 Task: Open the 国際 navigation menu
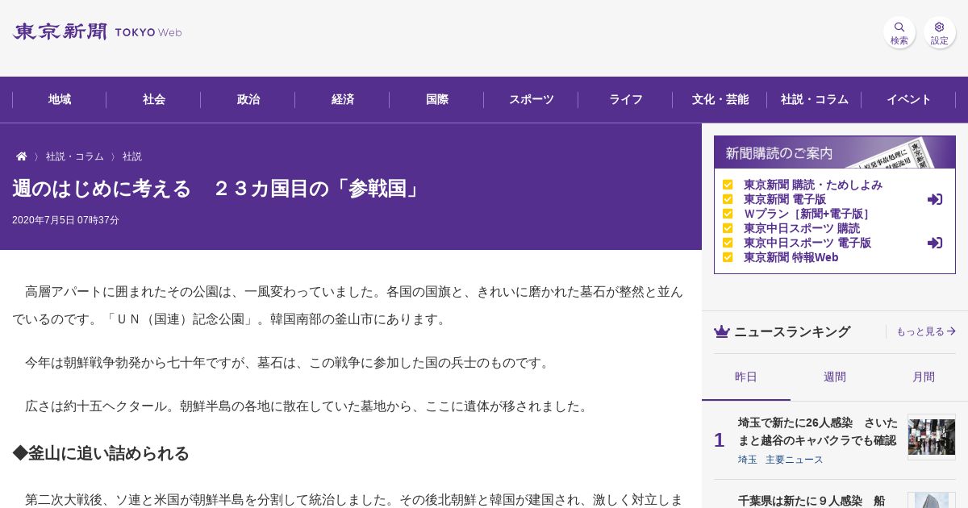tap(437, 99)
